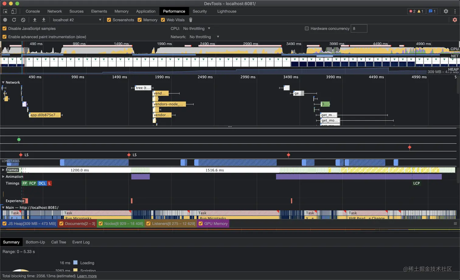
Task: Select the app.d0b875e7 network request bar
Action: [45, 115]
